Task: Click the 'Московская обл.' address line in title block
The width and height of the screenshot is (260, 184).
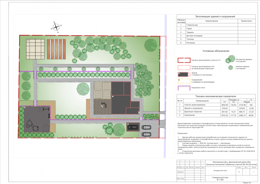Action: pos(232,162)
